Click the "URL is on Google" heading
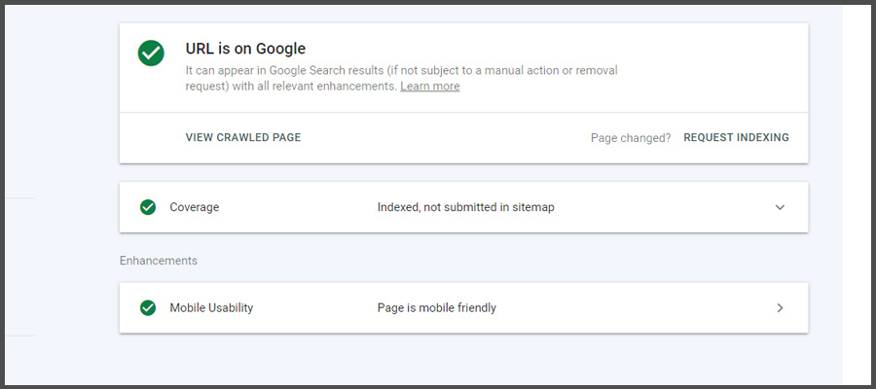This screenshot has width=876, height=389. [x=245, y=49]
